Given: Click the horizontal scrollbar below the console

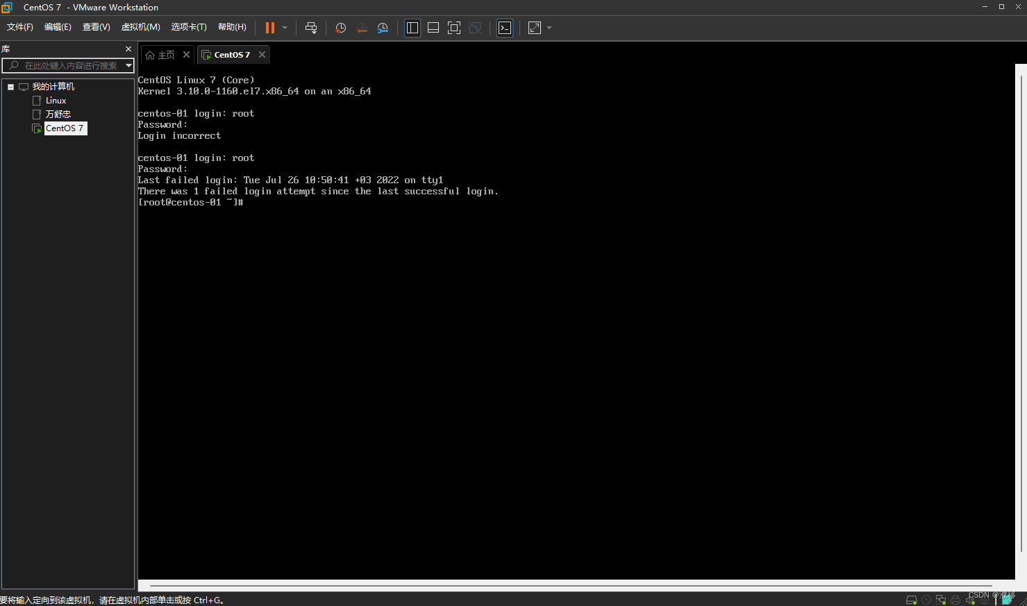Looking at the screenshot, I should pyautogui.click(x=571, y=586).
